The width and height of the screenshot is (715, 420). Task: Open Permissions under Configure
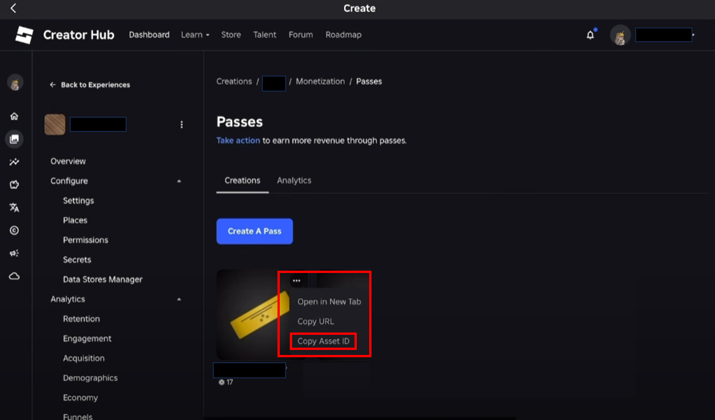(86, 240)
